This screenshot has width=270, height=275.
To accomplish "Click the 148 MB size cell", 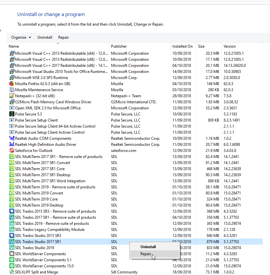I will point(213,84).
